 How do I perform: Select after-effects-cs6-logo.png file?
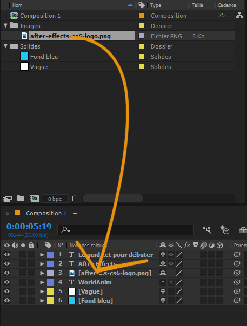[x=70, y=36]
